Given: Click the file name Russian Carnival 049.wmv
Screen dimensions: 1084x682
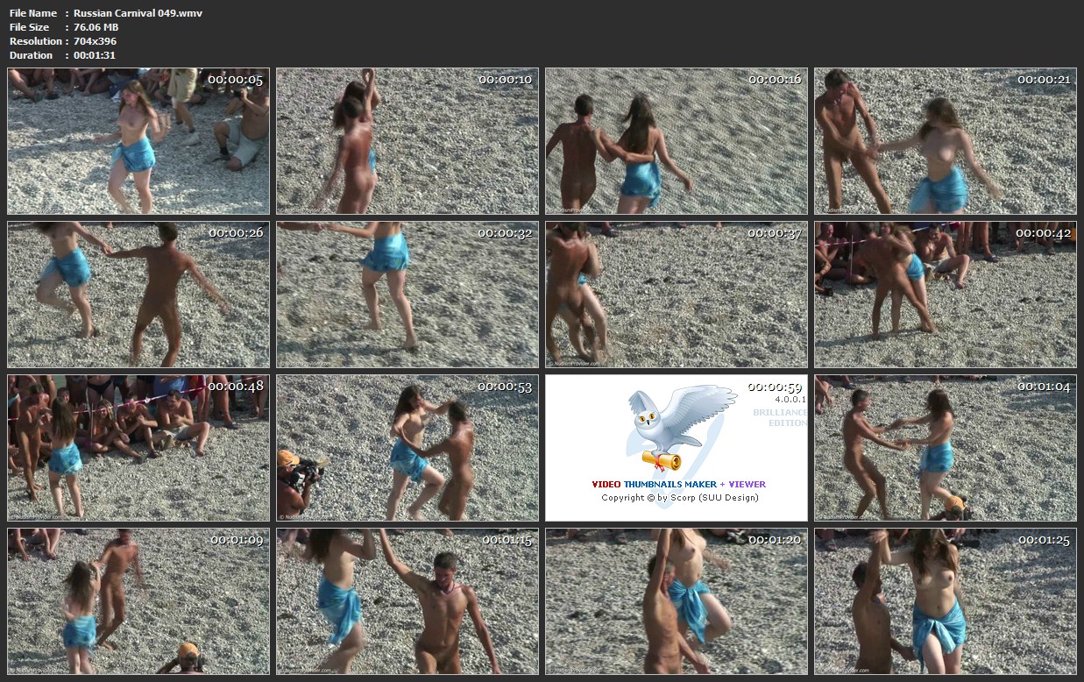Looking at the screenshot, I should (138, 13).
